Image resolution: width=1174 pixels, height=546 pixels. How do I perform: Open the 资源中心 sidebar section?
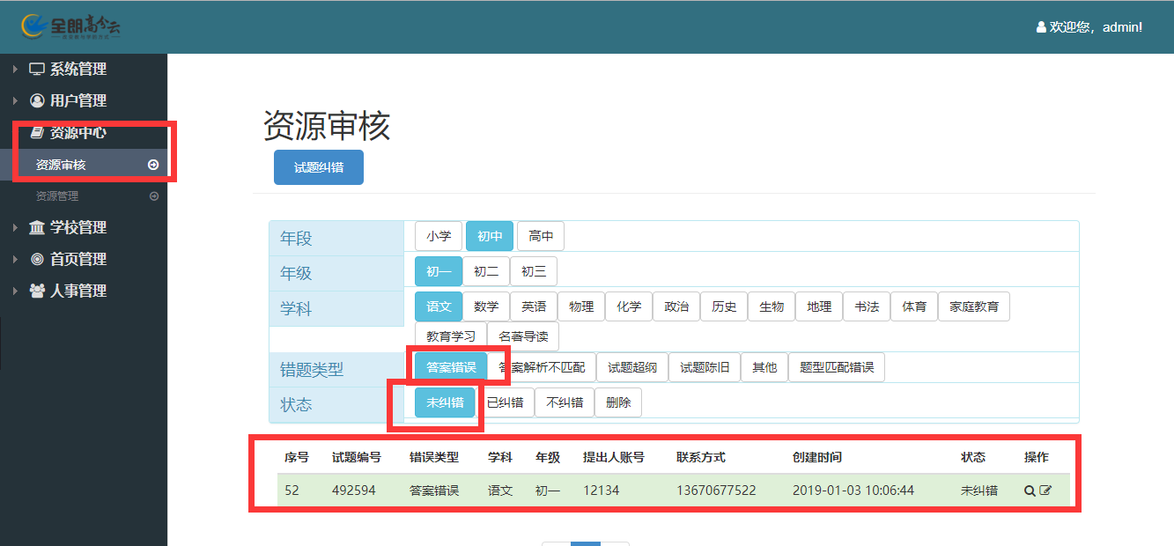(x=78, y=133)
